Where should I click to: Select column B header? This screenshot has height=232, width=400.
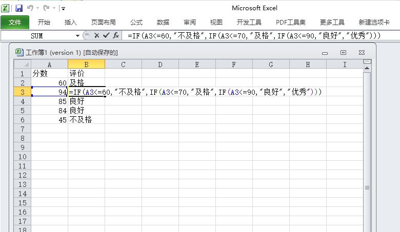point(87,65)
